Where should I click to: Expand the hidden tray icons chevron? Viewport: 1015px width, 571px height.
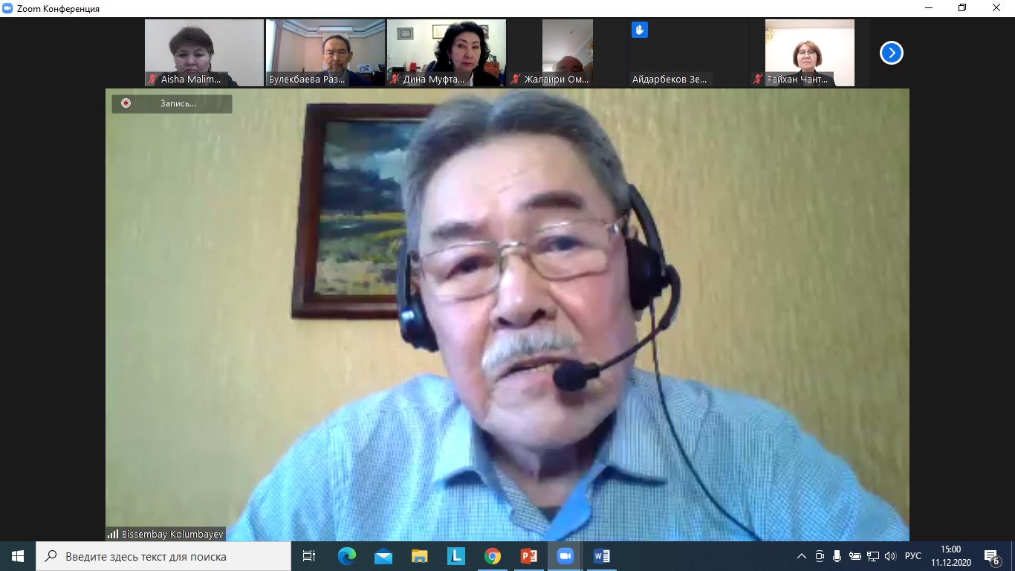click(x=801, y=556)
